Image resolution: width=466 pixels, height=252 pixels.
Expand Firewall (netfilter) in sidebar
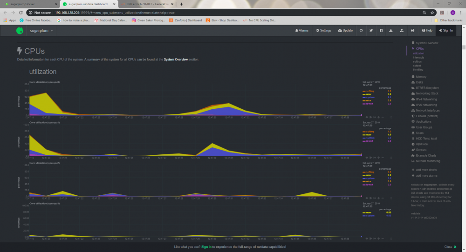[427, 116]
